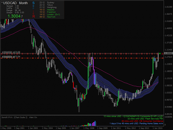Click the S&P/CS Composite-20 HPI news line

133,116
